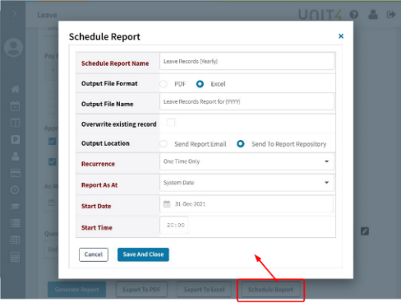Click the Output File Name field
Viewport: 401px width, 303px height.
247,101
